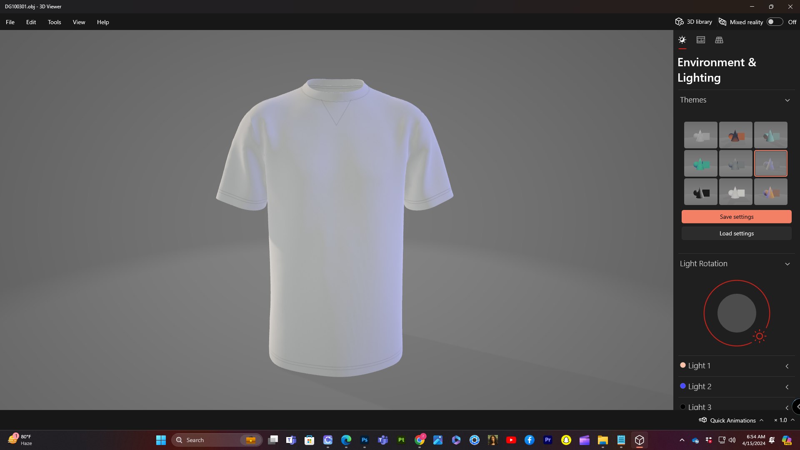The width and height of the screenshot is (800, 450).
Task: Select the plain gray theme thumbnail
Action: (700, 135)
